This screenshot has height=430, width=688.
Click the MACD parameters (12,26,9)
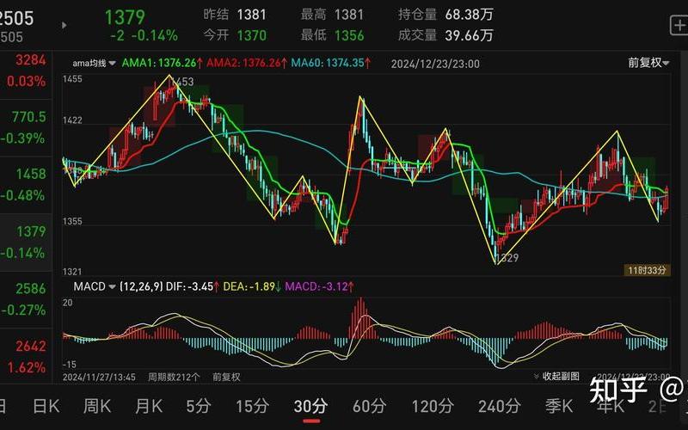pyautogui.click(x=141, y=287)
